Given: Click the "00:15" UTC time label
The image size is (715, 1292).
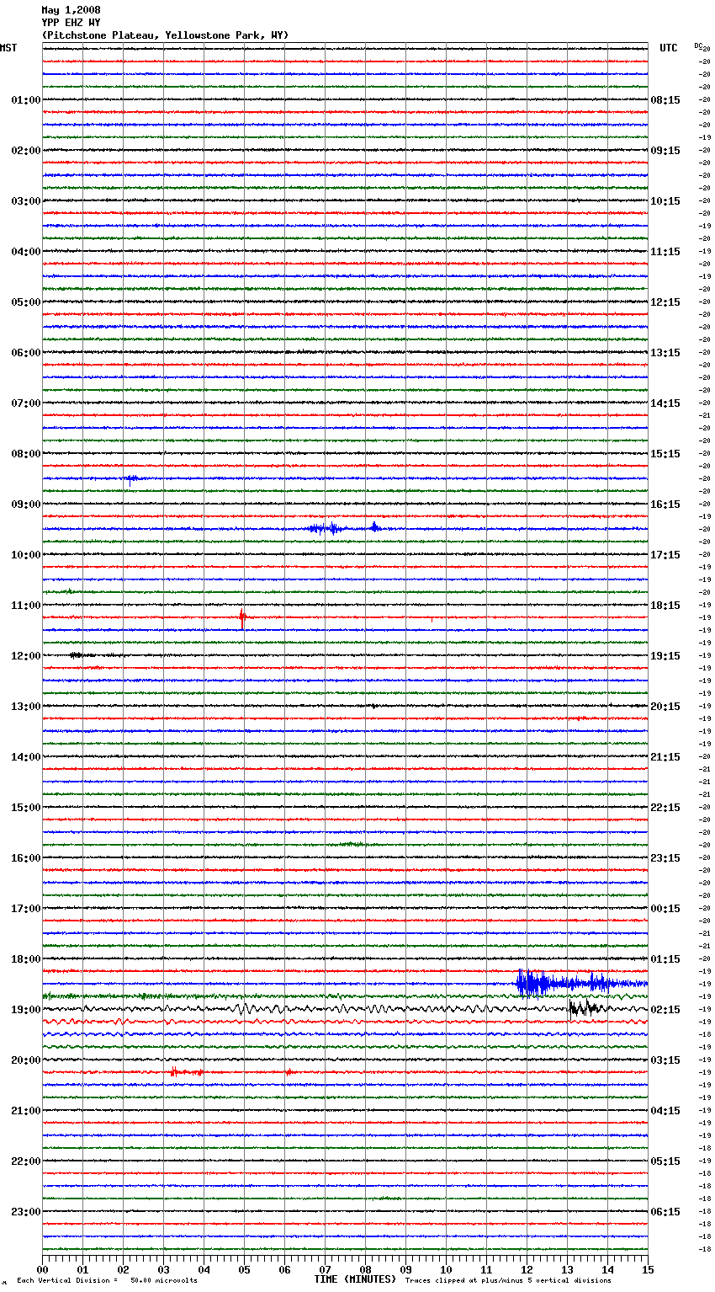Looking at the screenshot, I should tap(665, 909).
